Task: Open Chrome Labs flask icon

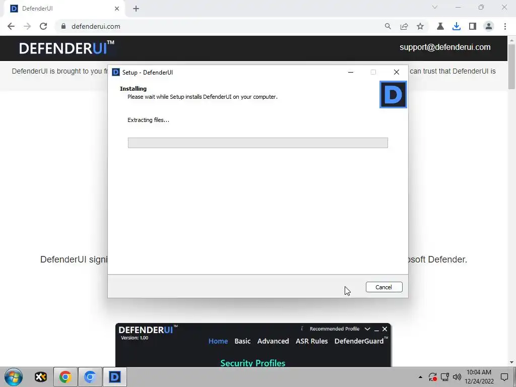Action: pos(440,26)
